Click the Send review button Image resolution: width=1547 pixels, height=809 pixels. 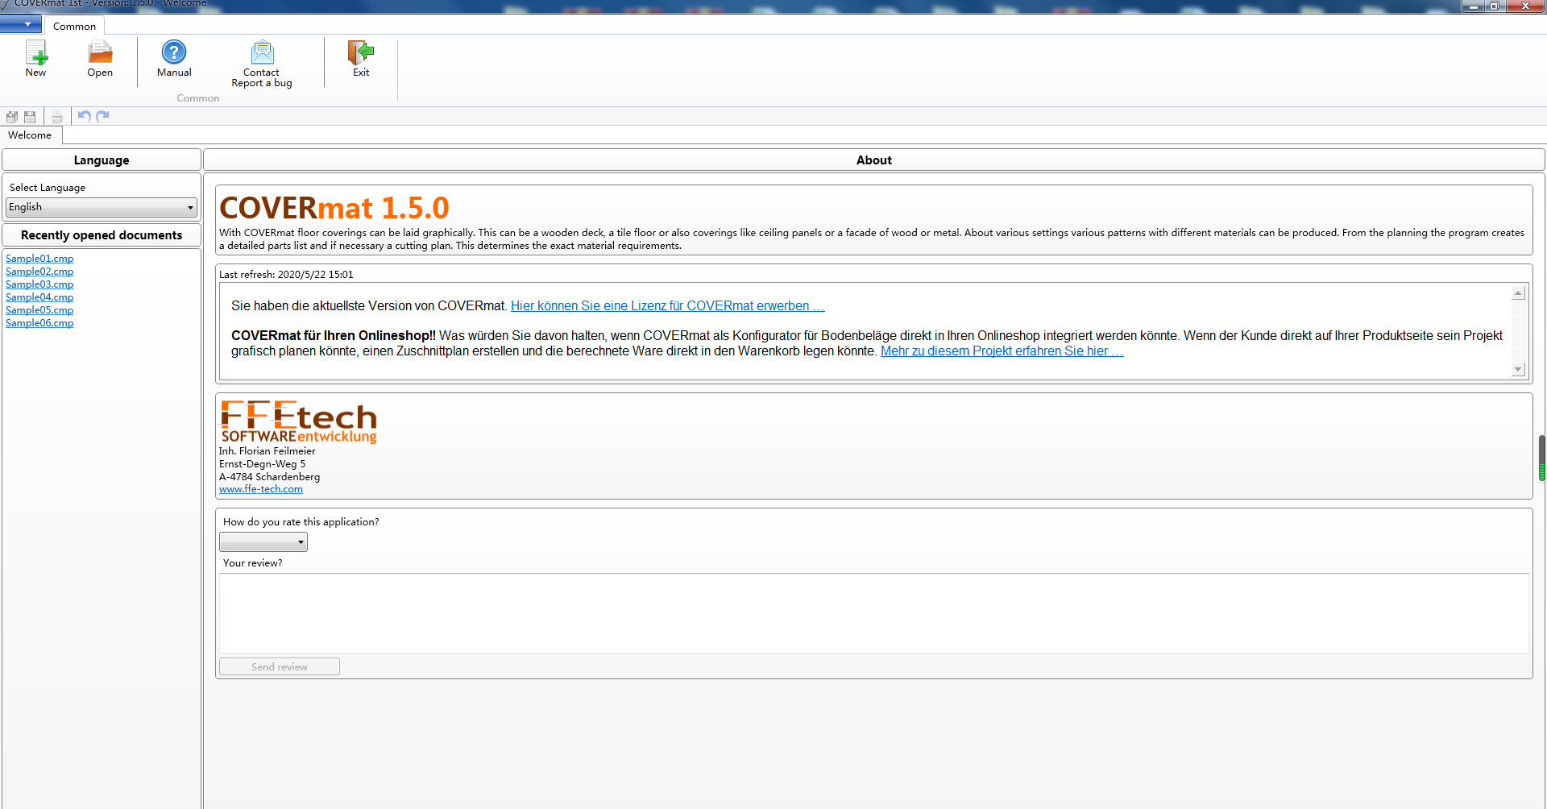[x=280, y=666]
